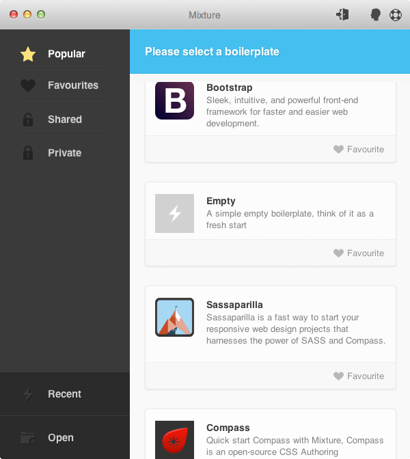
Task: Click Open in the sidebar bottom
Action: (60, 438)
